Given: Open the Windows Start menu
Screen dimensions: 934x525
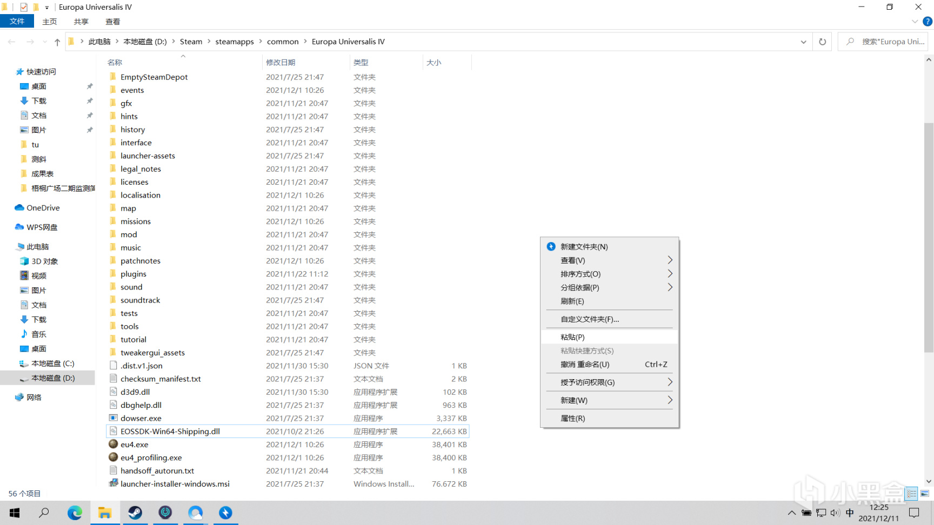Looking at the screenshot, I should click(x=15, y=513).
